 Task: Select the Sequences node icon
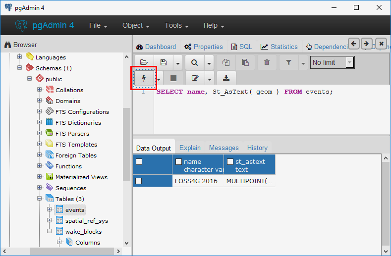tap(50, 188)
